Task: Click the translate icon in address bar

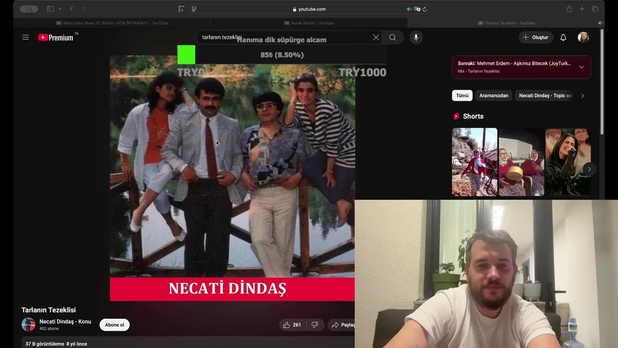Action: pos(417,9)
